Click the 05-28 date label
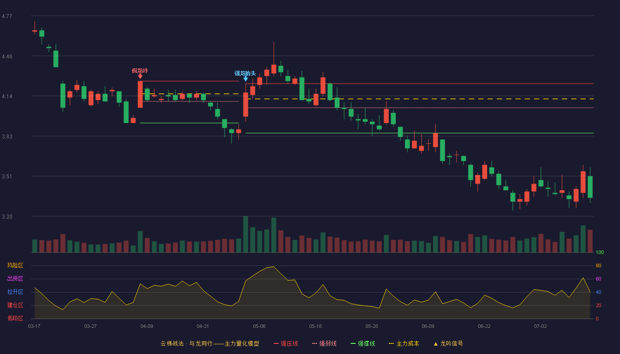This screenshot has width=620, height=354. [372, 326]
